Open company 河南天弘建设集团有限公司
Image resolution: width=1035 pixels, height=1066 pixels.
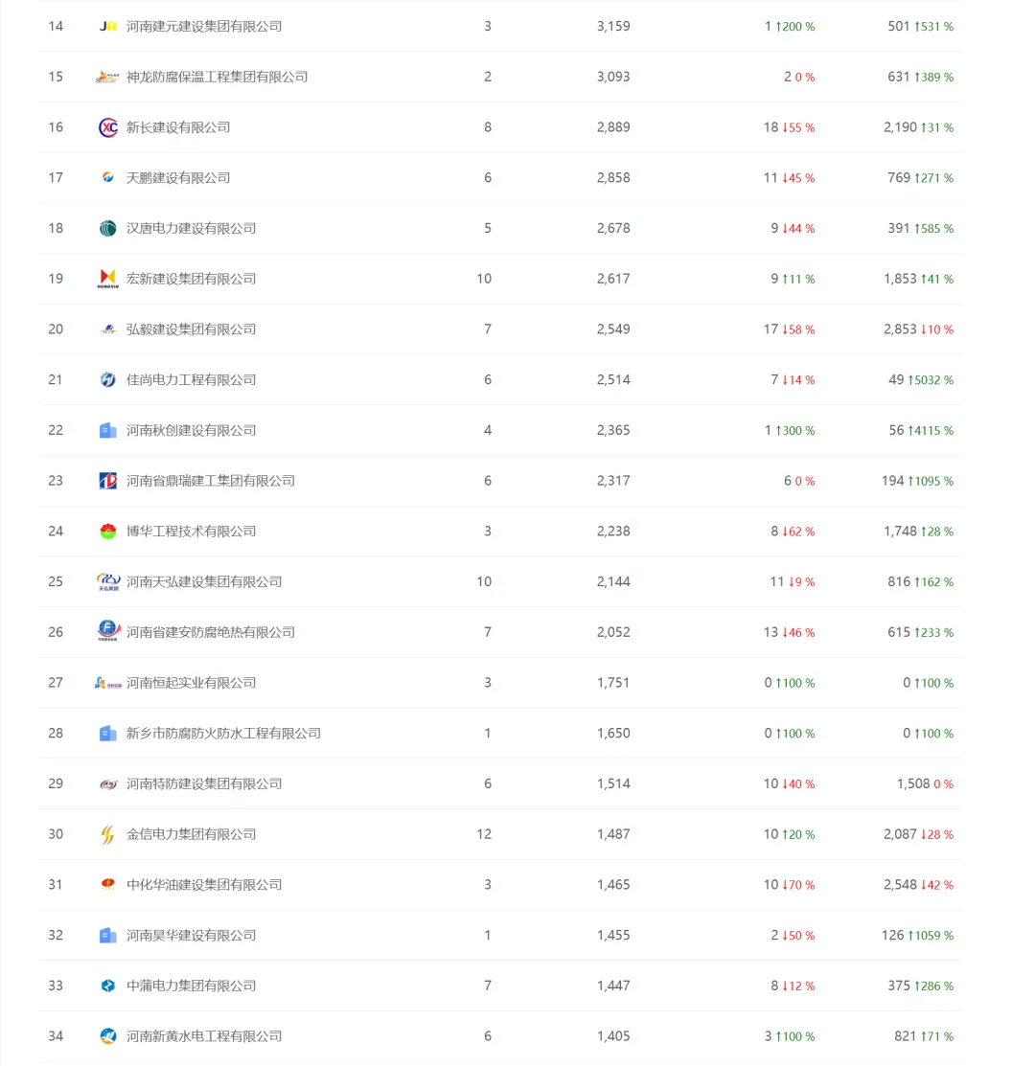[204, 582]
